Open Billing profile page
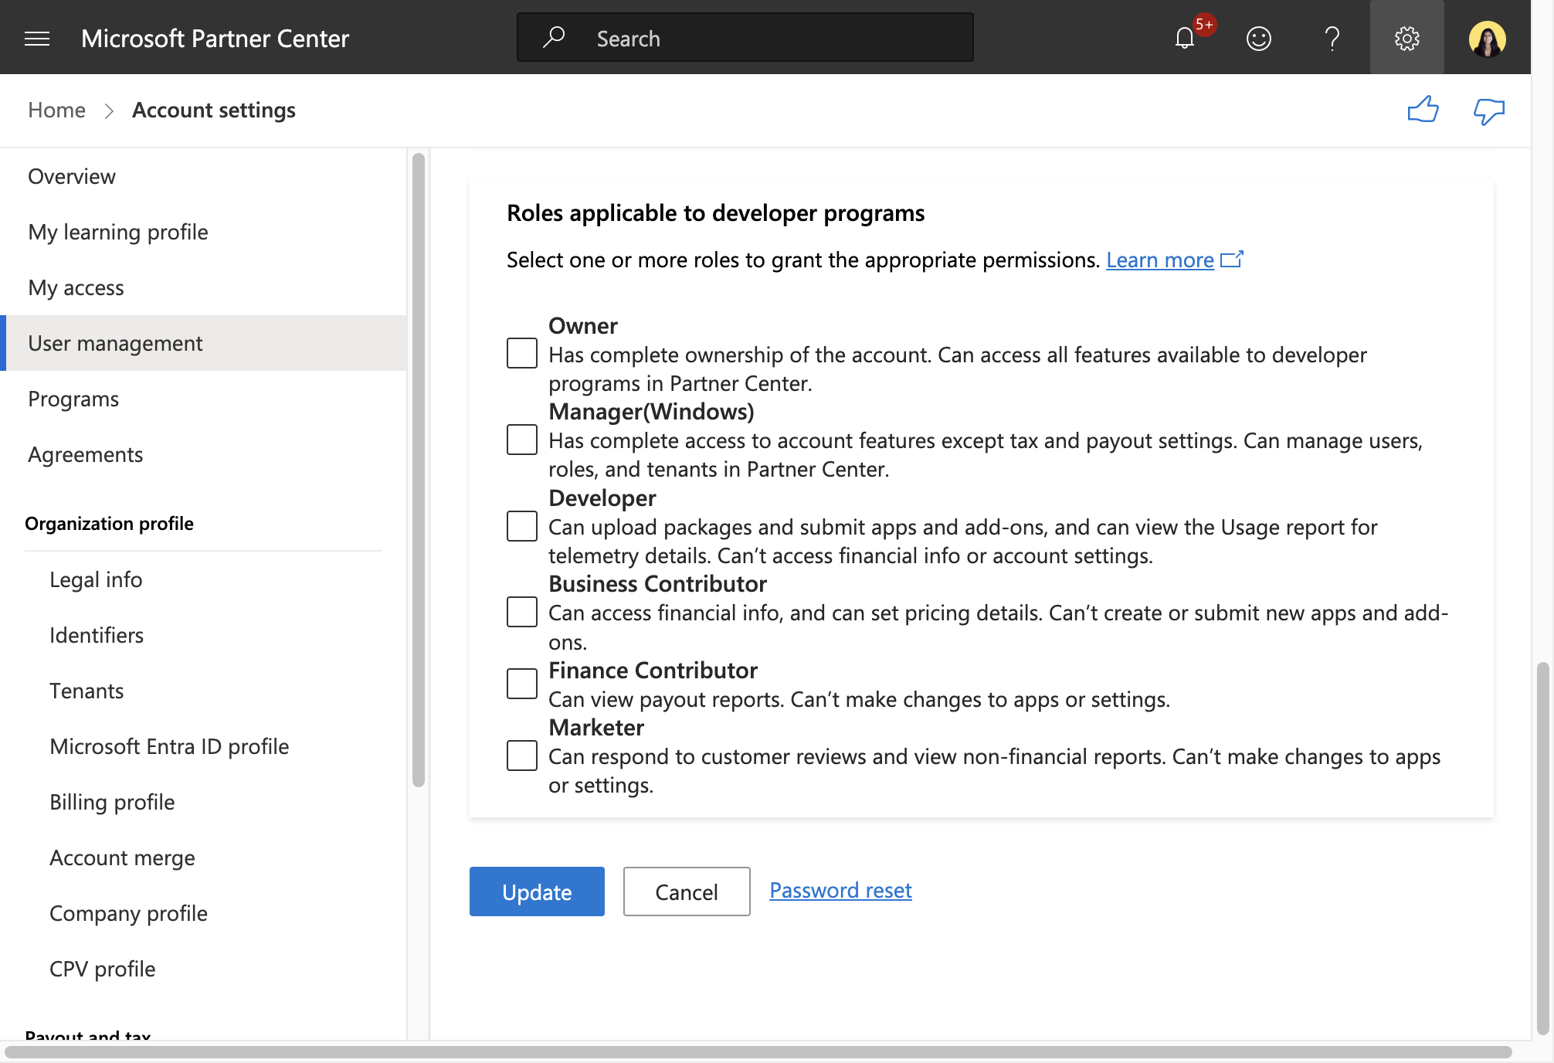The image size is (1554, 1063). pos(204,802)
